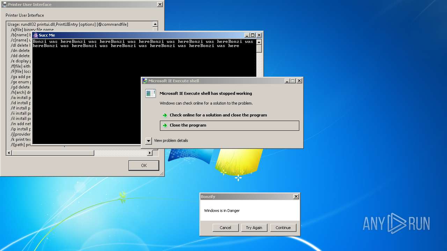The height and width of the screenshot is (251, 447).
Task: Click Continue in Bonzify dialog
Action: (283, 228)
